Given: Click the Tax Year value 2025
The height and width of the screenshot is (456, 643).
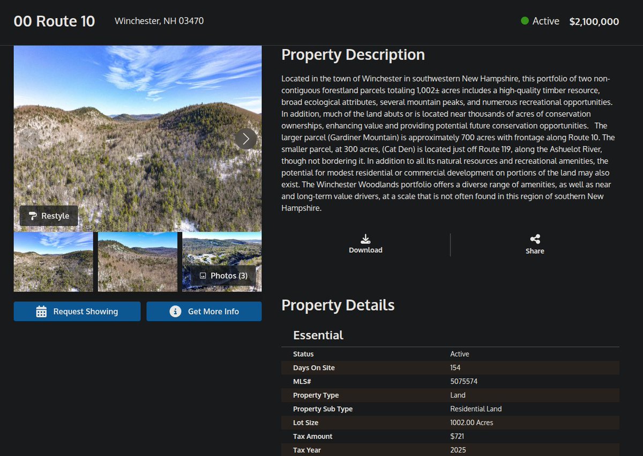Looking at the screenshot, I should click(459, 450).
